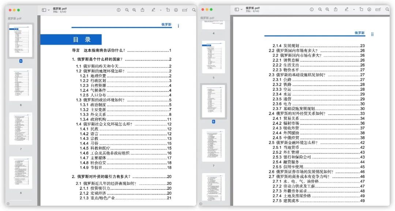This screenshot has width=395, height=211.
Task: Rotate page icon in right window toolbar
Action: click(361, 9)
